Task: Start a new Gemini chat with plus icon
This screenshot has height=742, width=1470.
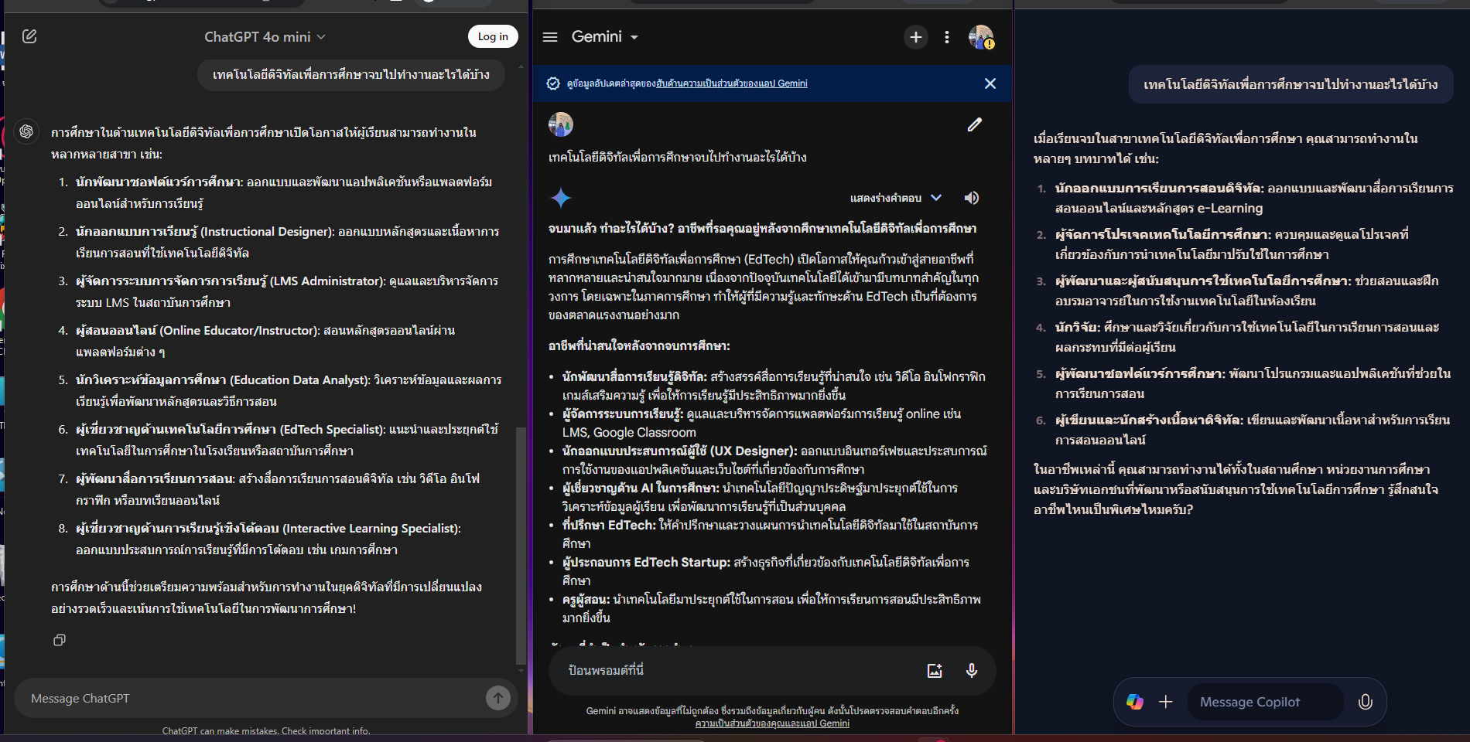Action: pos(915,37)
